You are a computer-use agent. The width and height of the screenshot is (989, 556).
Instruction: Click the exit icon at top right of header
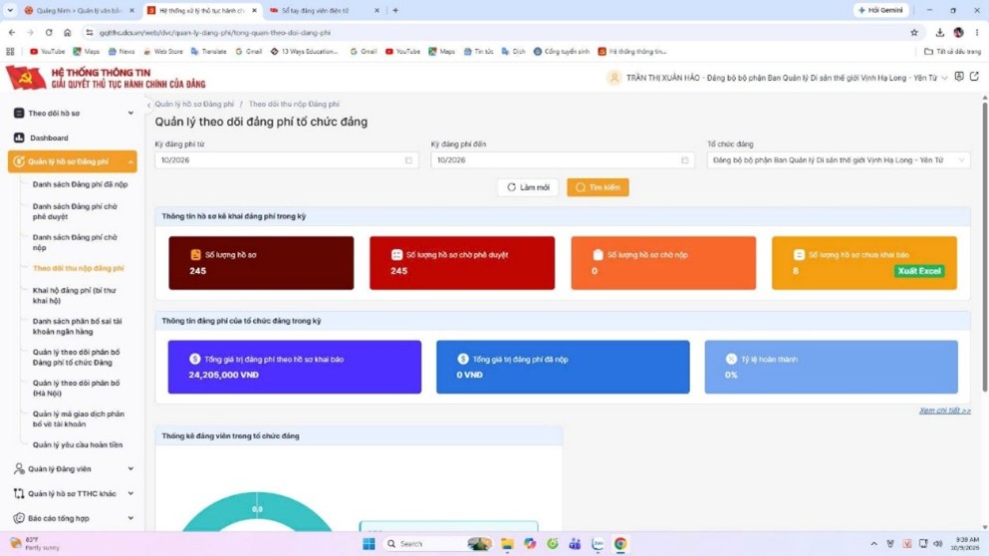click(974, 77)
